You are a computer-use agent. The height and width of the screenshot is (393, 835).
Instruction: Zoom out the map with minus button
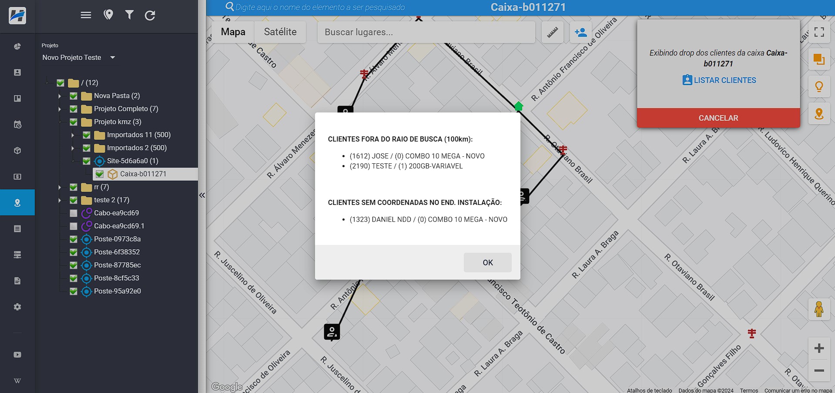pos(819,370)
